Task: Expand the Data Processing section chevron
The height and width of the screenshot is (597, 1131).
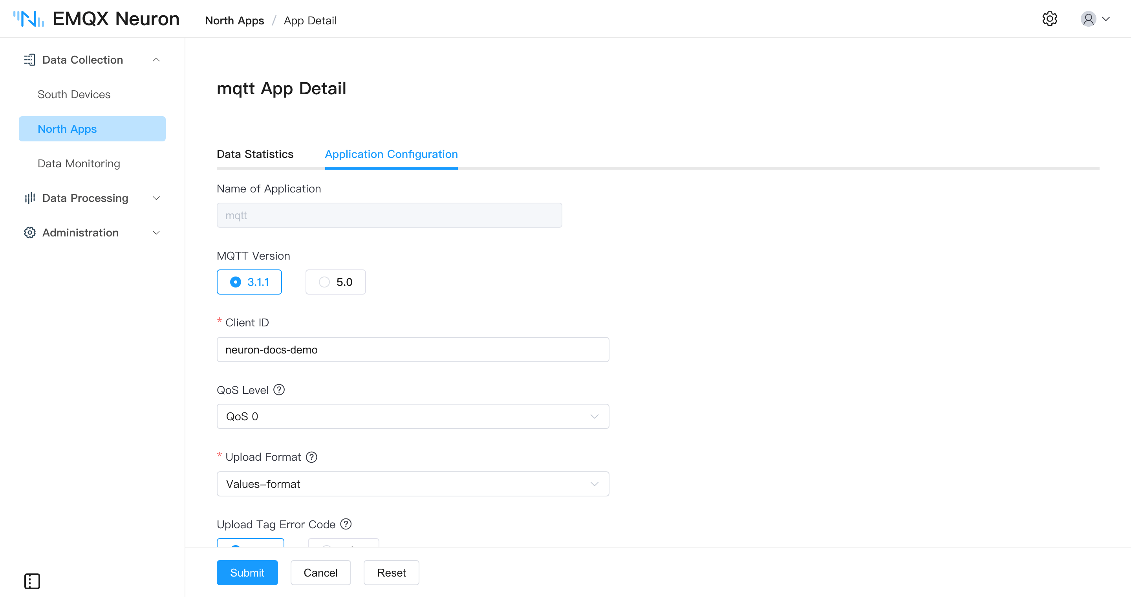Action: pos(156,198)
